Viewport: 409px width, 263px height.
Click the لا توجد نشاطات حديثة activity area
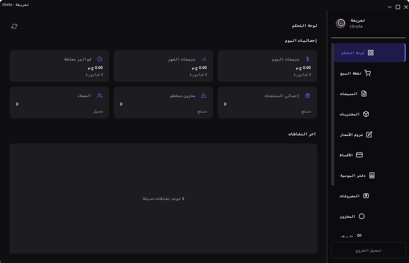[163, 198]
